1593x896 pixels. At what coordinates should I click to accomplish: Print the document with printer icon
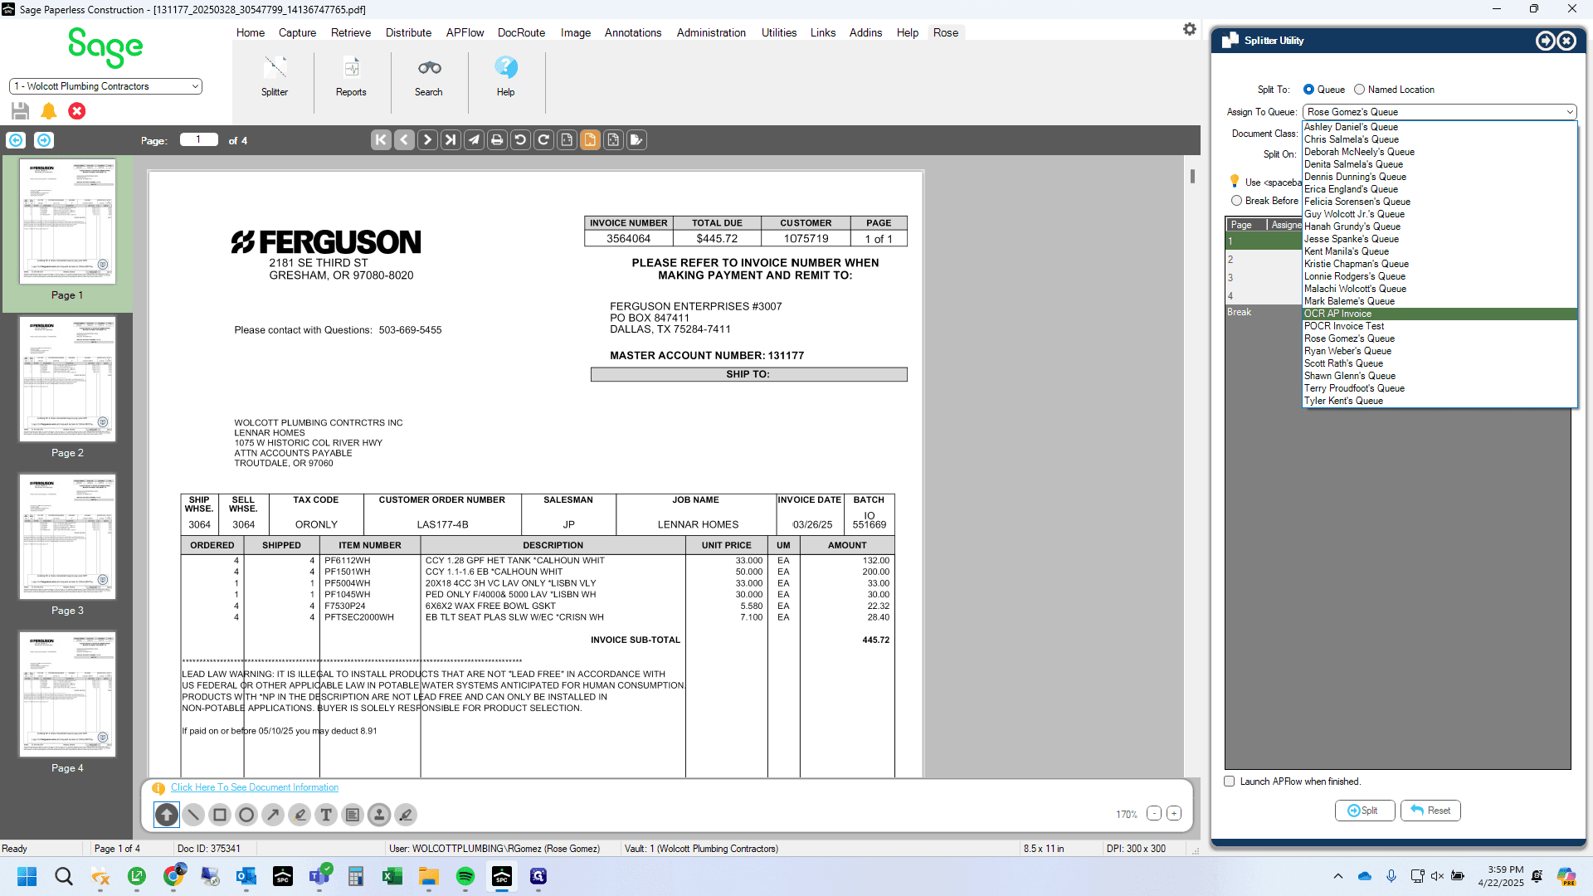point(497,140)
